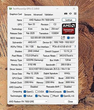Click the Release Date value Feb 2025
Screen dimensions: 94x110
(30, 33)
